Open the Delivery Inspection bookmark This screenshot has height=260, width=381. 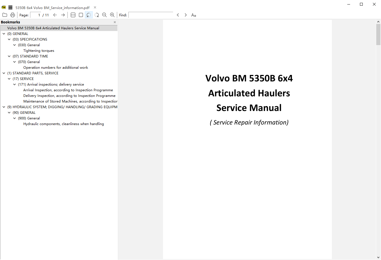click(x=69, y=95)
